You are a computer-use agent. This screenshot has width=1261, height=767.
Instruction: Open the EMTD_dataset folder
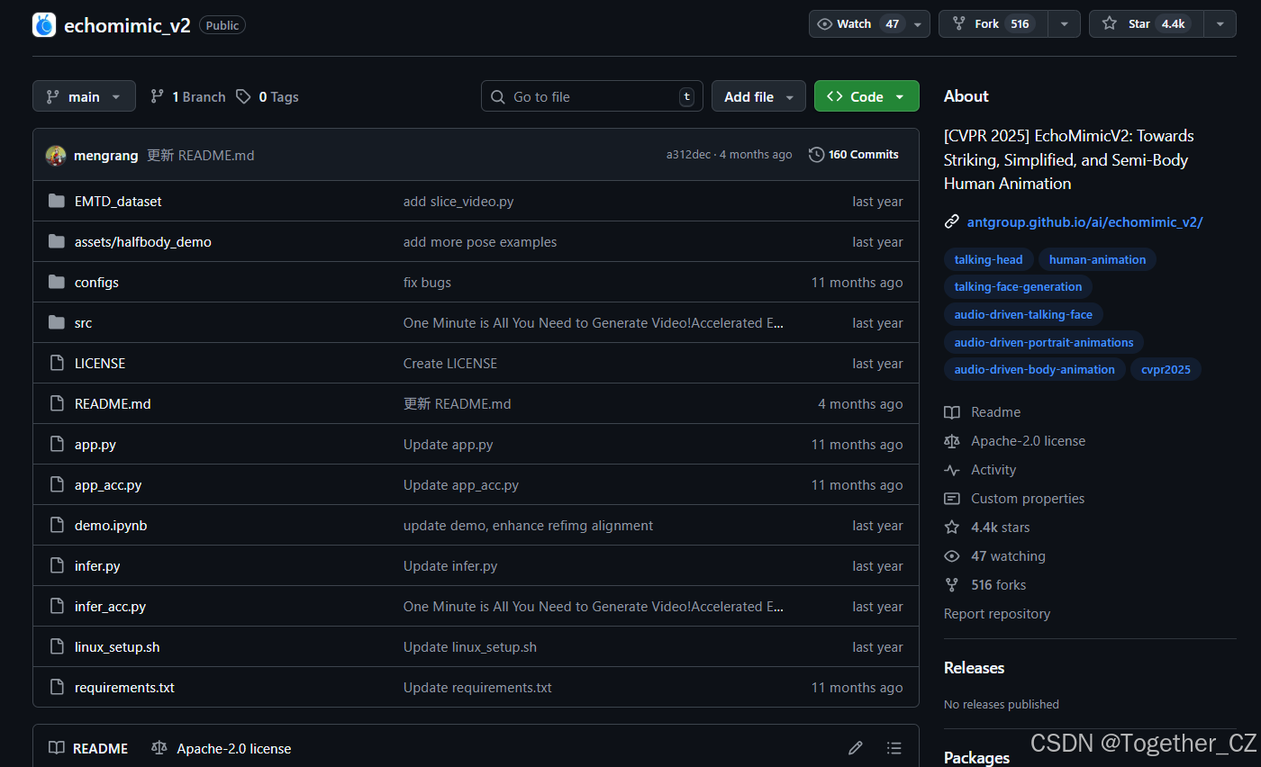point(118,202)
